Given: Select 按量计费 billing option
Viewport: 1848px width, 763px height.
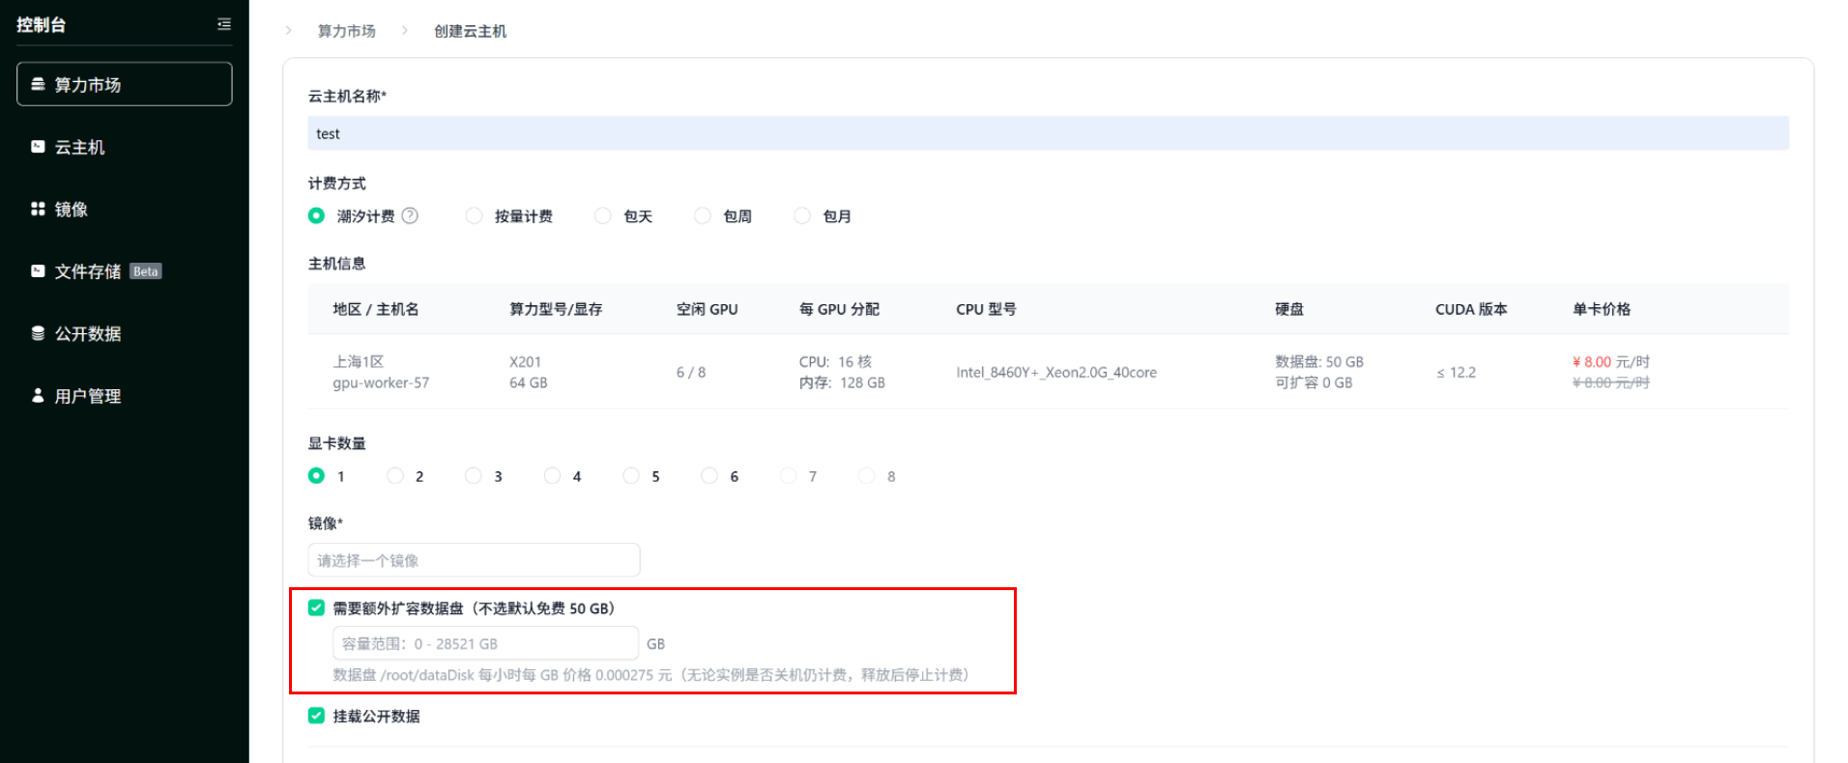Looking at the screenshot, I should pos(474,215).
